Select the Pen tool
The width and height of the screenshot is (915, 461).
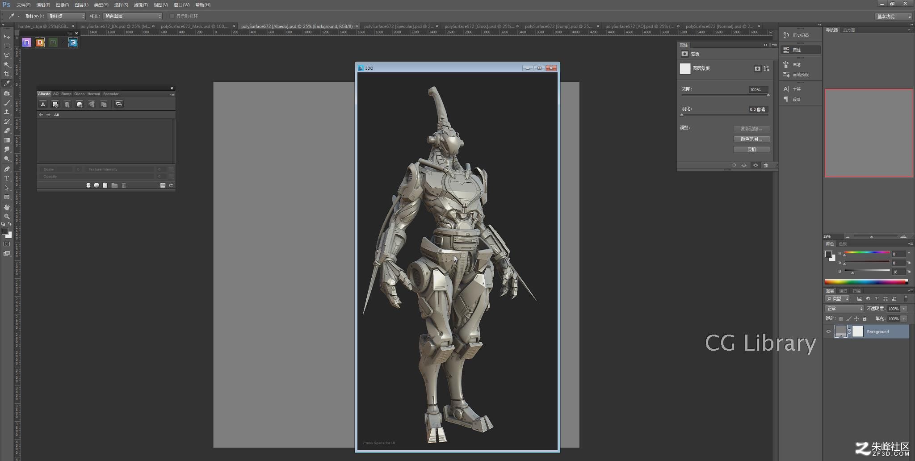click(x=7, y=169)
